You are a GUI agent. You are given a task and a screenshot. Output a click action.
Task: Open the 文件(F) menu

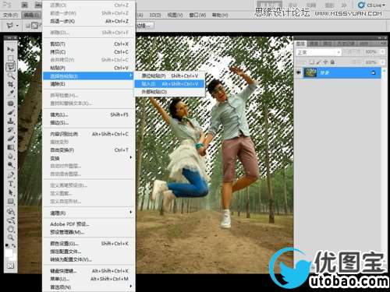10,15
